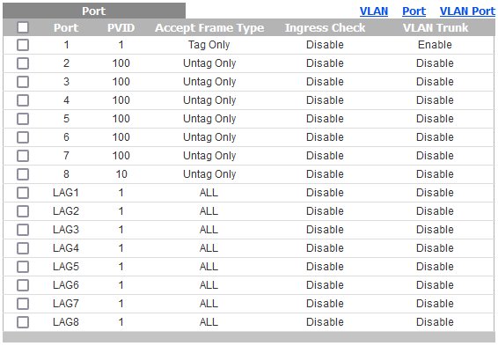This screenshot has width=498, height=346.
Task: Check the box for port 1
Action: point(23,45)
